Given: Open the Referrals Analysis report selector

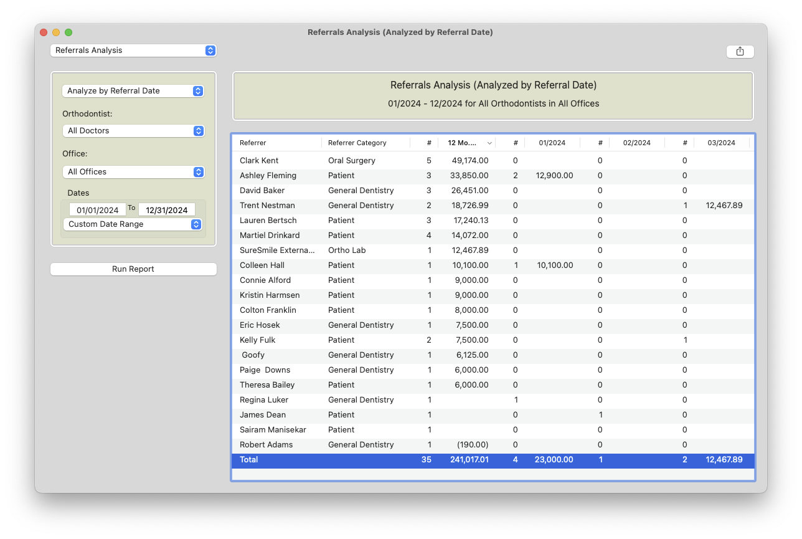Looking at the screenshot, I should pyautogui.click(x=133, y=50).
